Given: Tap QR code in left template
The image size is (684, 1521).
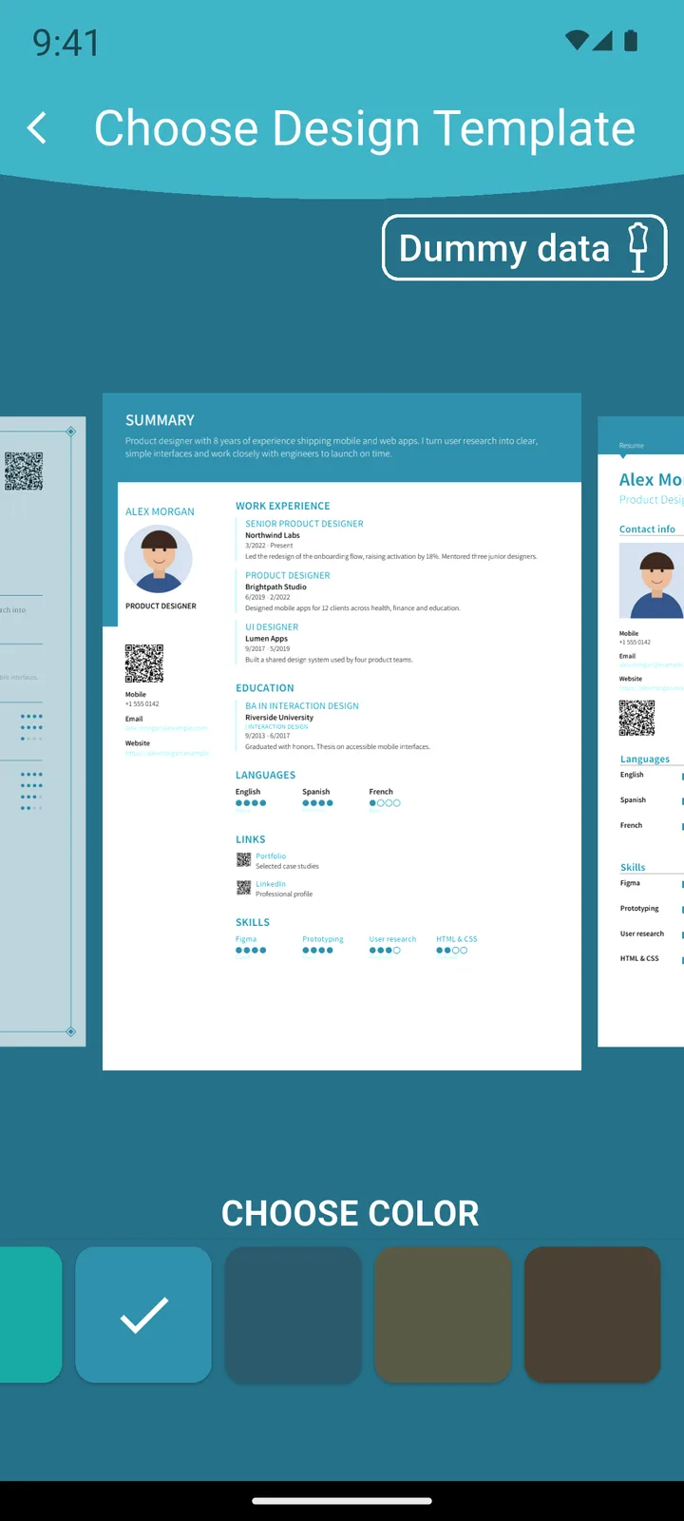Looking at the screenshot, I should [24, 471].
